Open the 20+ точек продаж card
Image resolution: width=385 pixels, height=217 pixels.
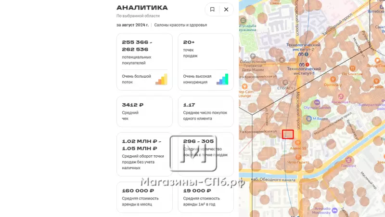coord(206,62)
